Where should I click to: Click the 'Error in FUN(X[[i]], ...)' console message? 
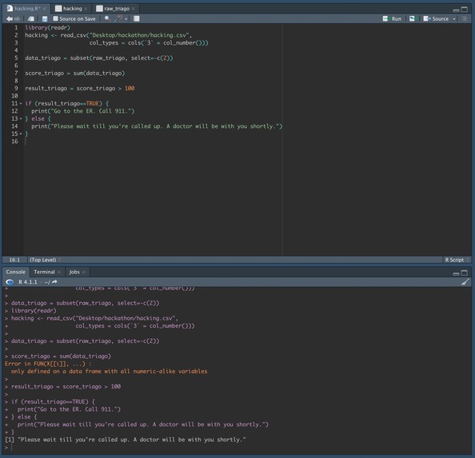pos(48,364)
